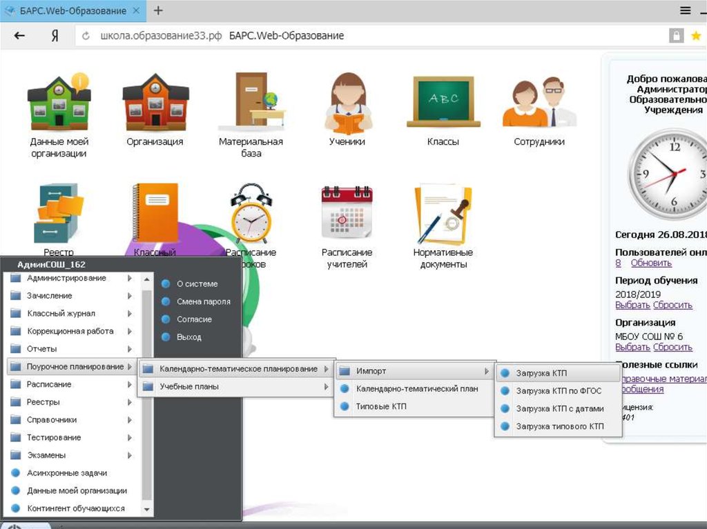Open the Сотрудники staff icon

(539, 102)
